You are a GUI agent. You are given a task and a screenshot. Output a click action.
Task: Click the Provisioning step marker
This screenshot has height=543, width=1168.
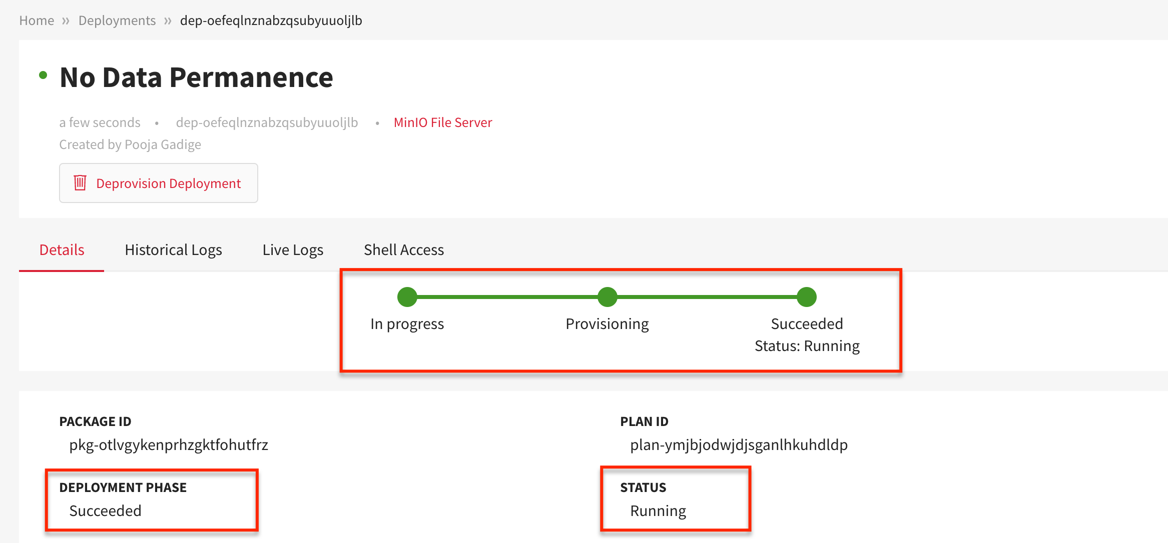click(x=608, y=297)
